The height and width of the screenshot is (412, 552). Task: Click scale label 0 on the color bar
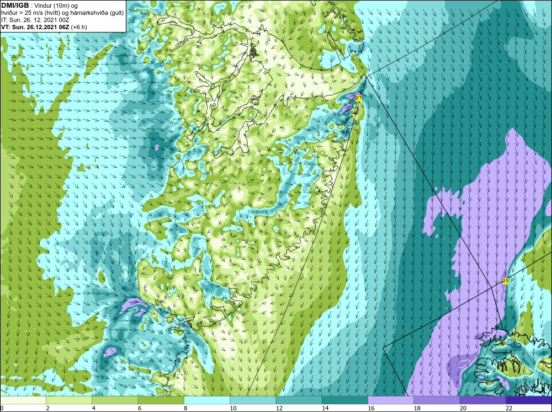[x=2, y=408]
